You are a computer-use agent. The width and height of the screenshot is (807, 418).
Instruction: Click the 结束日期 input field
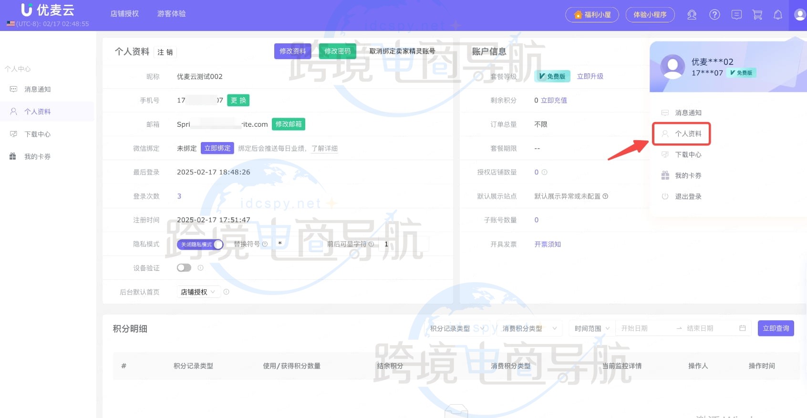[x=710, y=328]
